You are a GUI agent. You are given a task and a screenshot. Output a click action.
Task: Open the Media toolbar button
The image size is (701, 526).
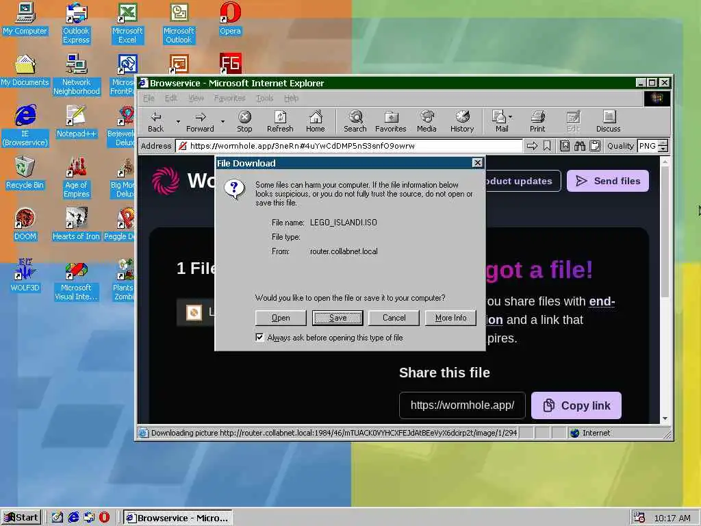(426, 122)
